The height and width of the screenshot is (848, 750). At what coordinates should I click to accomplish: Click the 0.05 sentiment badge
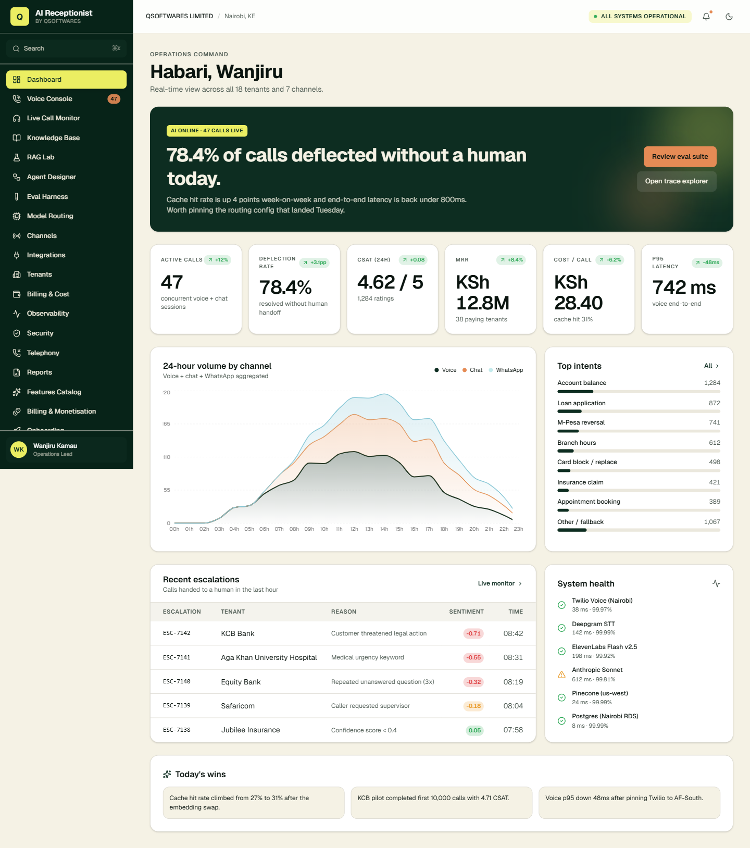pyautogui.click(x=474, y=730)
